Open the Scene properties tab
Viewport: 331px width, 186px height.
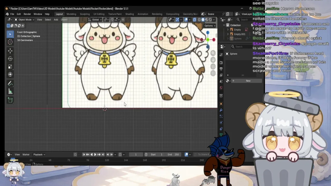tap(221, 81)
